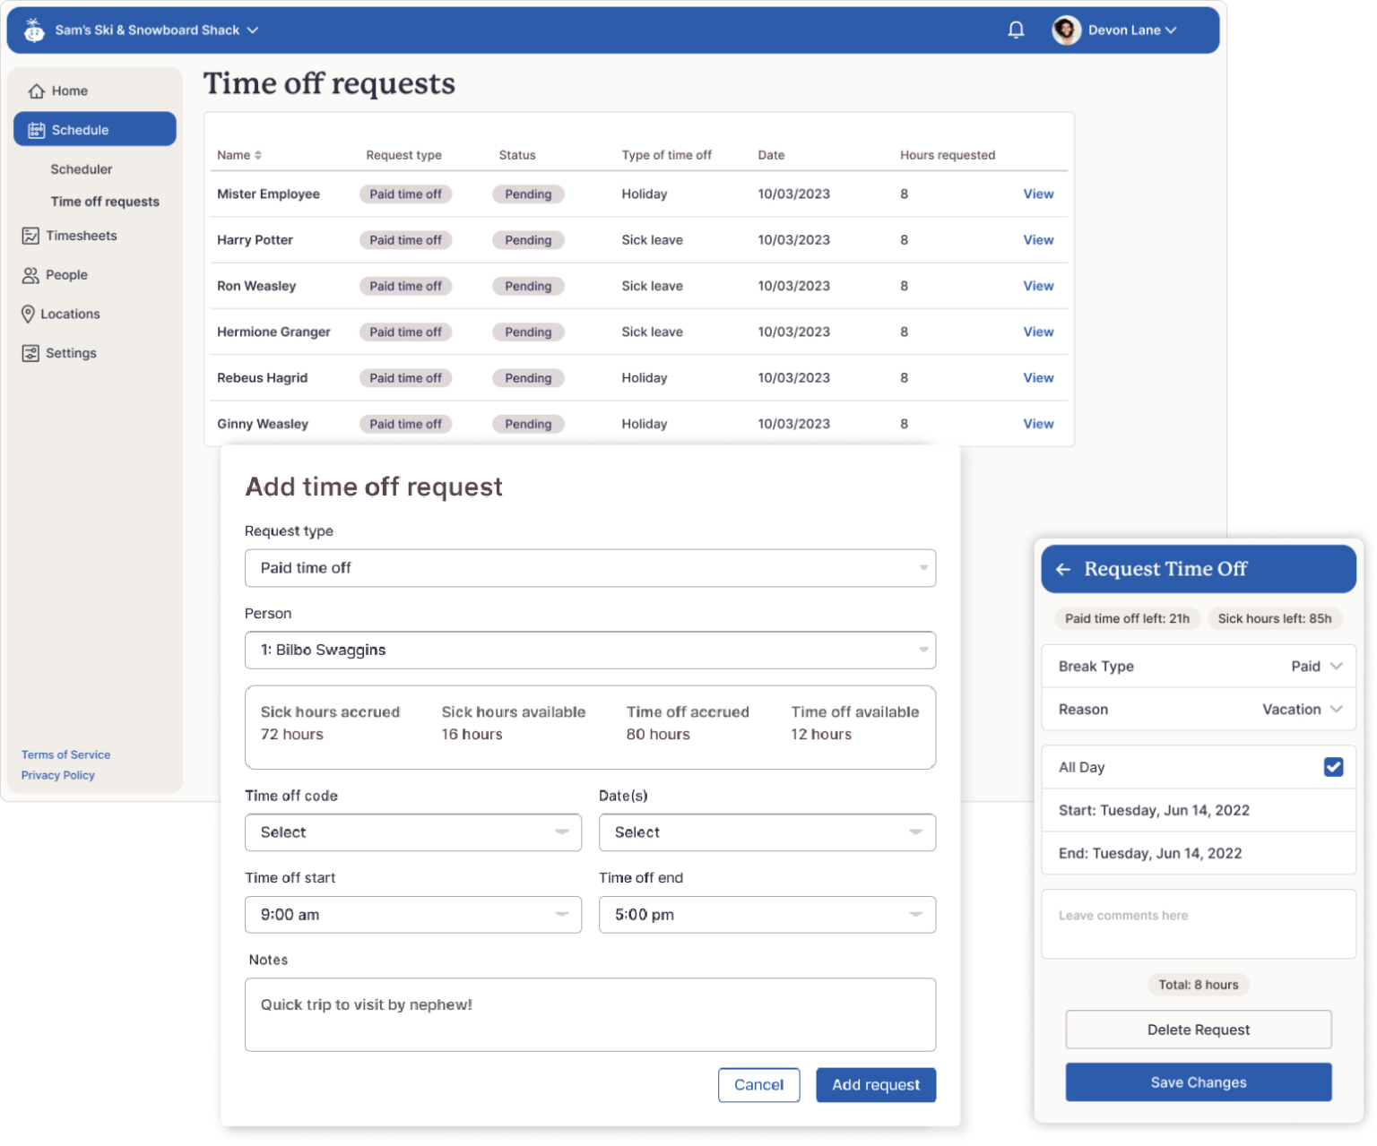Click the back arrow in Request Time Off

1065,569
